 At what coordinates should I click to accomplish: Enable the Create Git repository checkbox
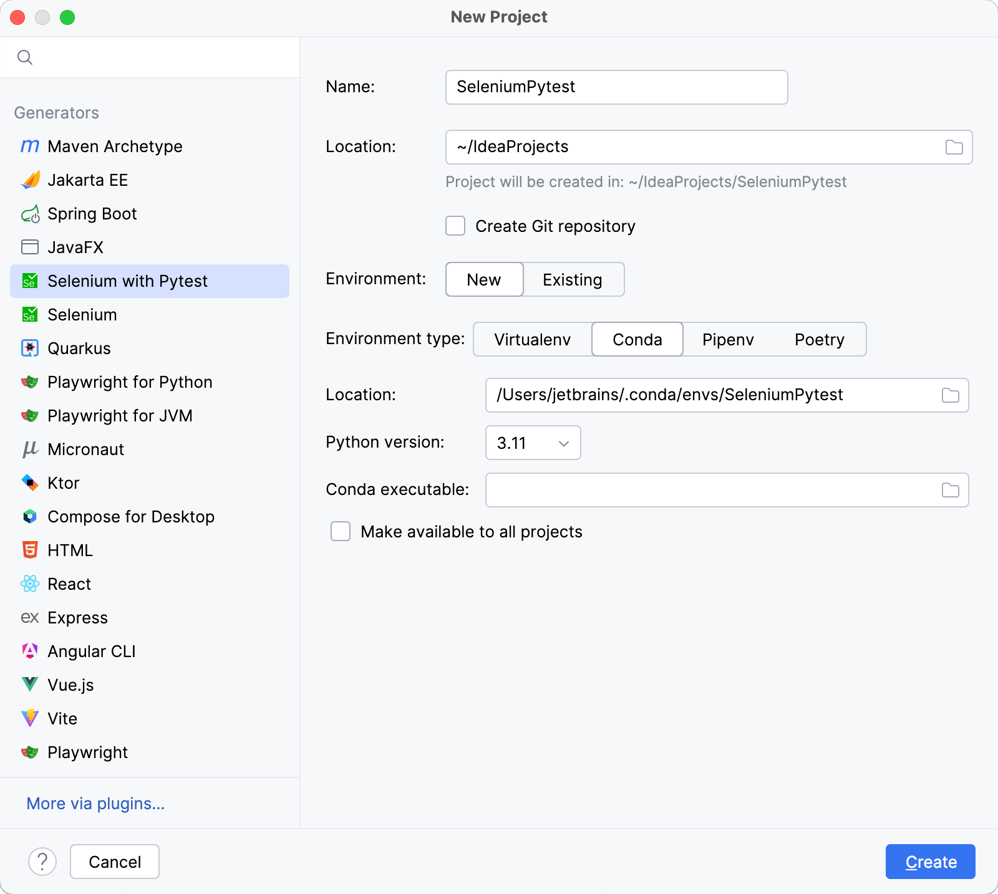pyautogui.click(x=455, y=226)
